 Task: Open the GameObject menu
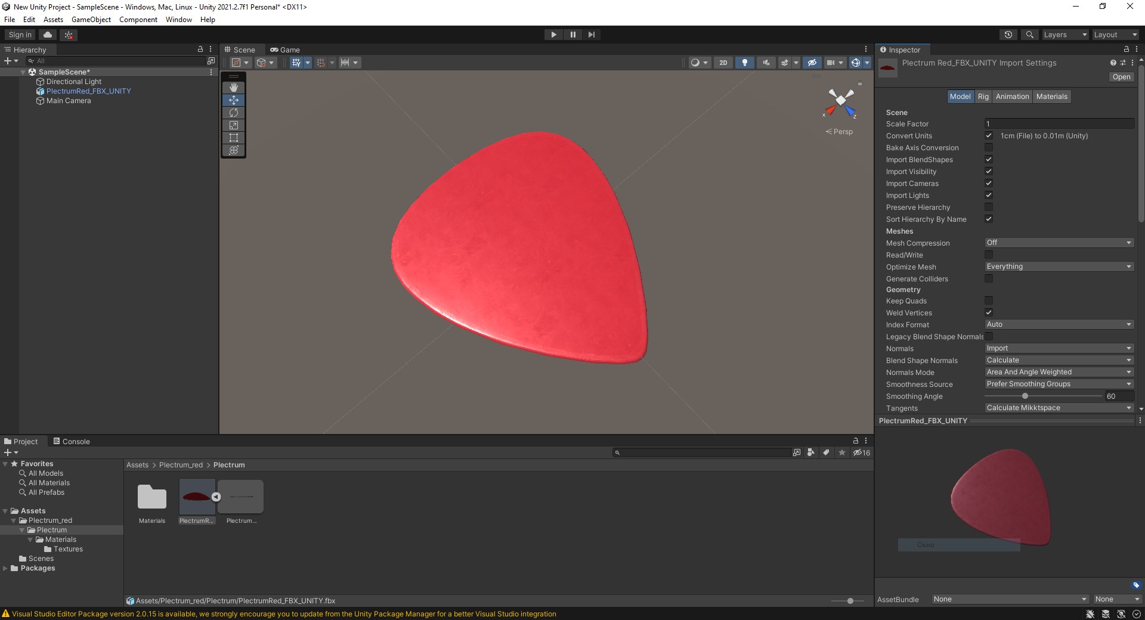point(91,20)
